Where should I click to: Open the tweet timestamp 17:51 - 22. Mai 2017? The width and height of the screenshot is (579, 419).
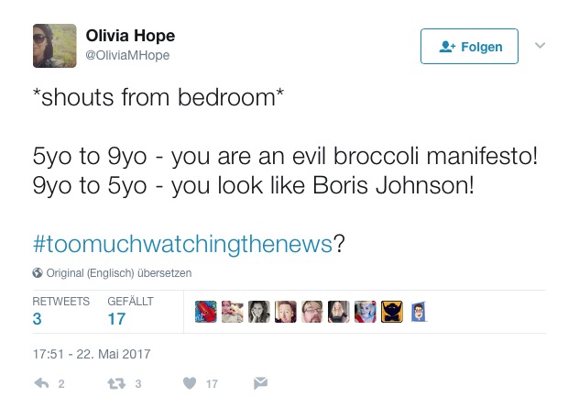(x=92, y=353)
